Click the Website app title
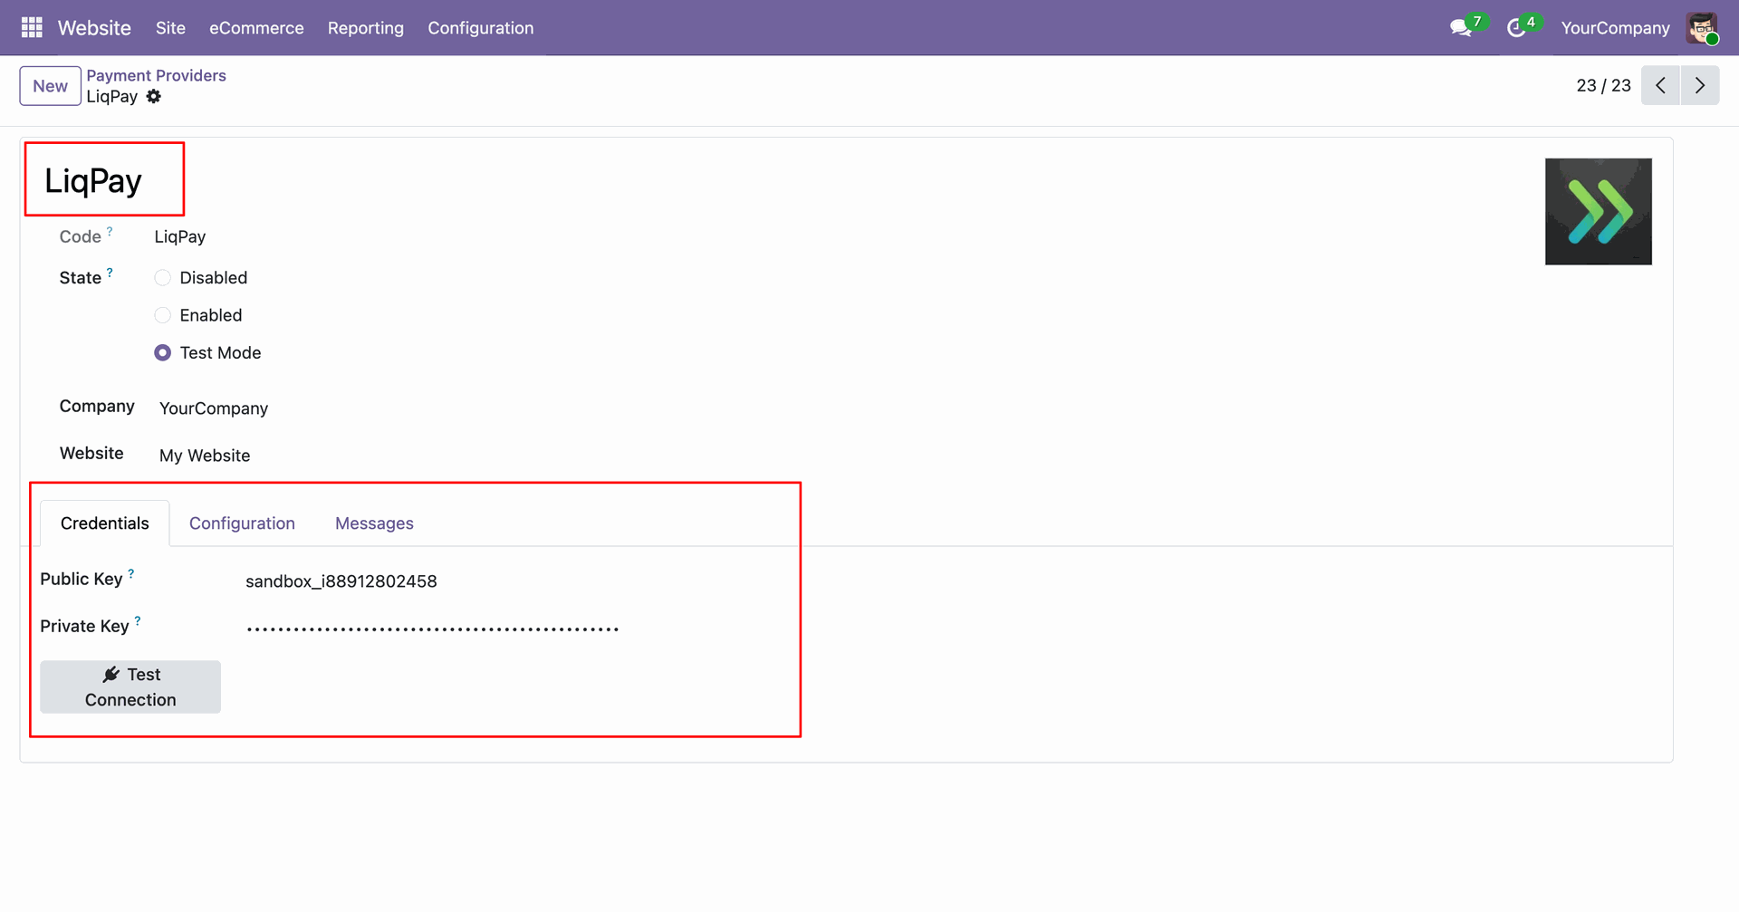Image resolution: width=1739 pixels, height=912 pixels. [94, 28]
